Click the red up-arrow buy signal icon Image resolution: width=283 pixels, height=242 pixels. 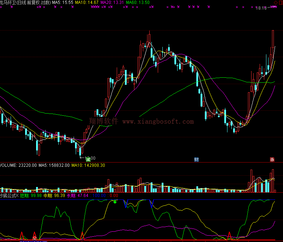(34, 238)
